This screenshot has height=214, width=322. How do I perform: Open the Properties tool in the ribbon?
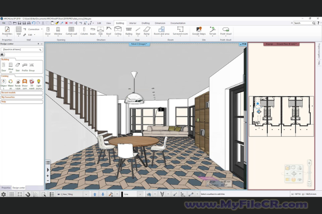coord(7,31)
